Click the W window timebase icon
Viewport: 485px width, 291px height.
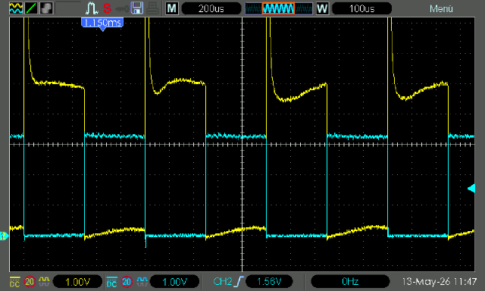(x=322, y=8)
